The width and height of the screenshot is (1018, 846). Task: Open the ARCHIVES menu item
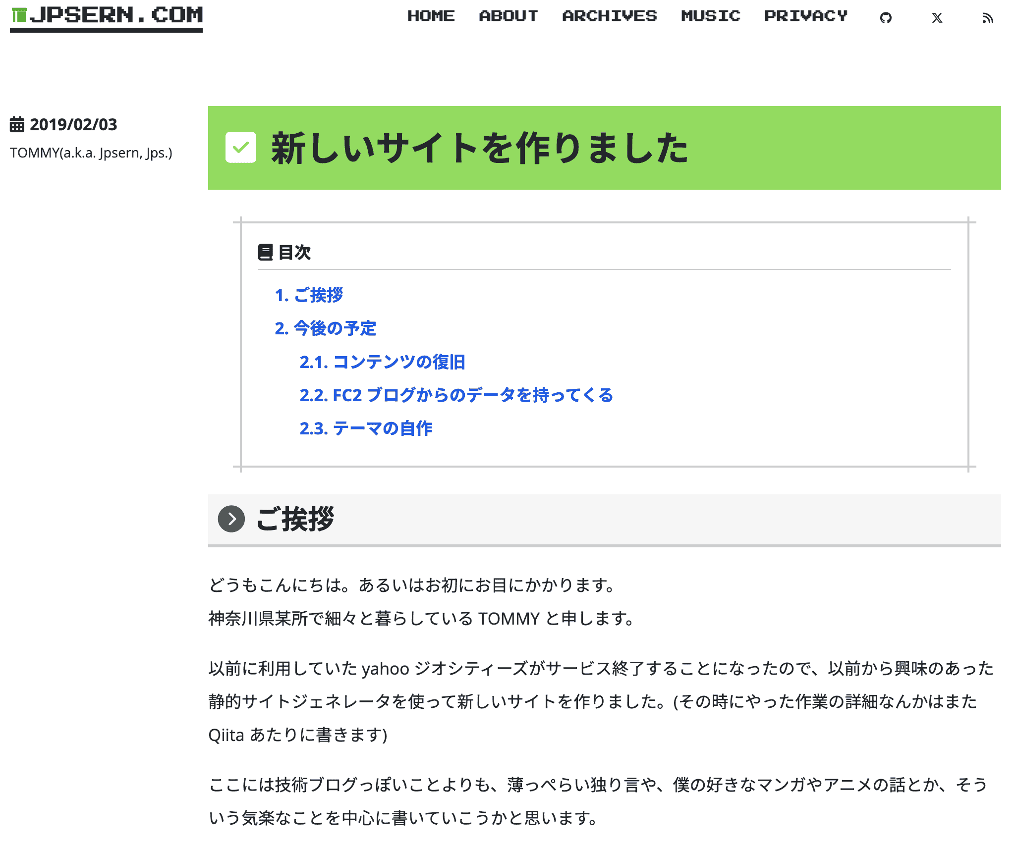[x=609, y=15]
